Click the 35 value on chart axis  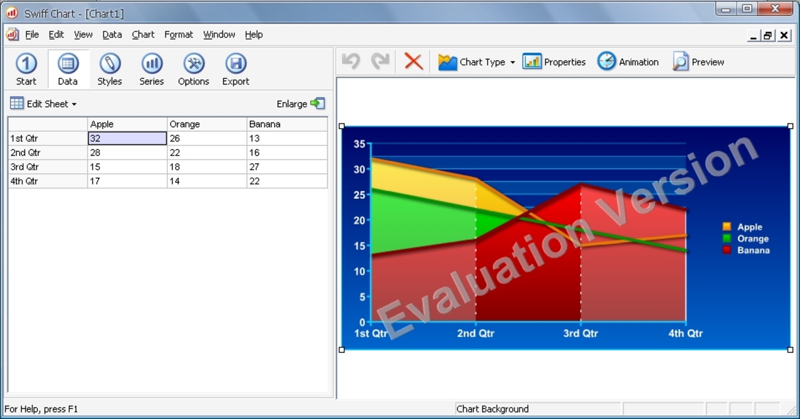(x=359, y=144)
